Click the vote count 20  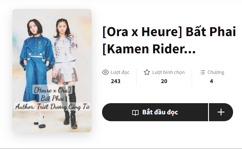[164, 81]
